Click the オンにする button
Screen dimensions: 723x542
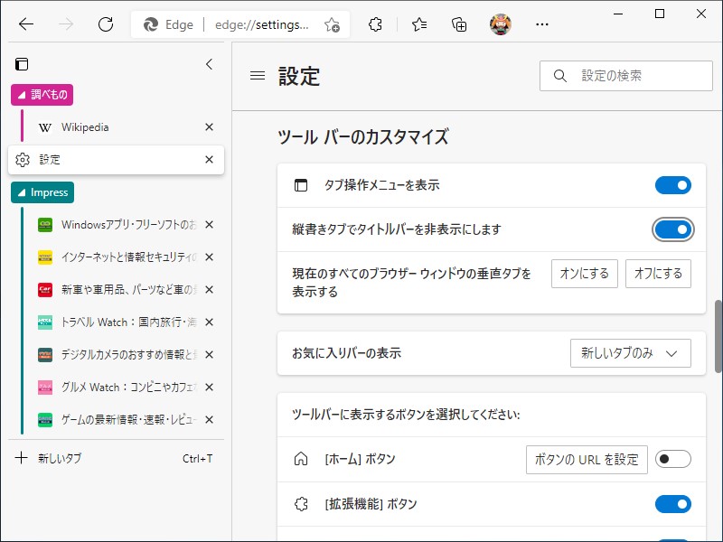click(584, 274)
